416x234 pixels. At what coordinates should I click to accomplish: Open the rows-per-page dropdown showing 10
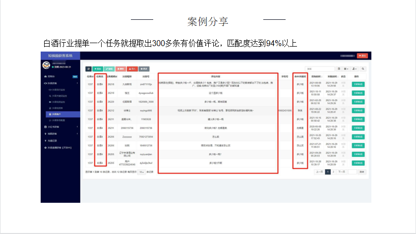(x=141, y=172)
